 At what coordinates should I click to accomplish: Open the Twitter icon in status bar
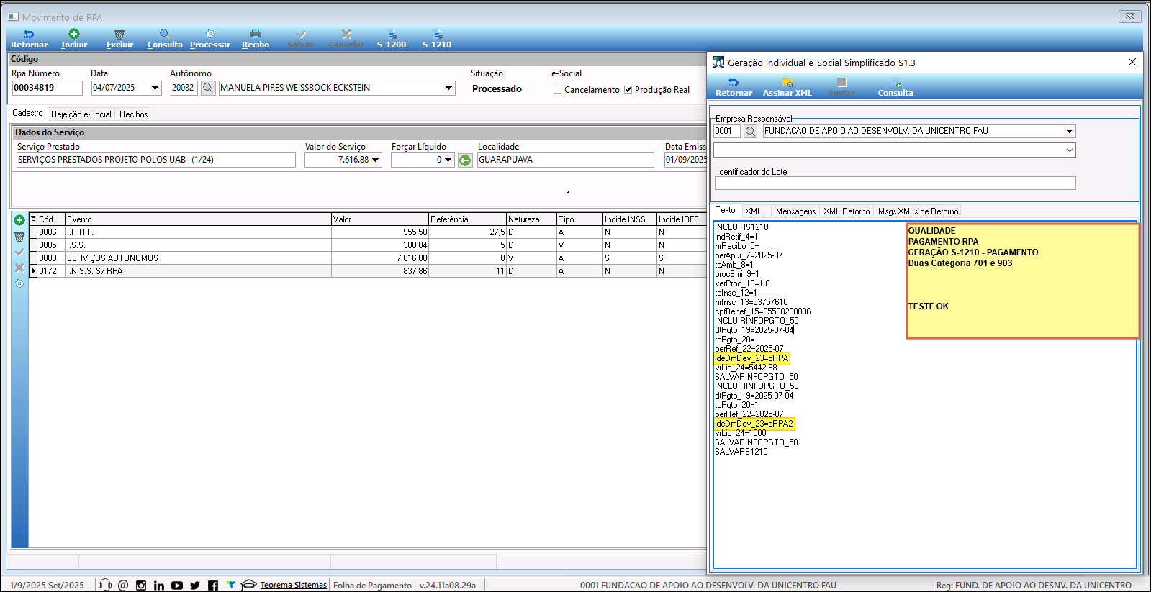(195, 585)
